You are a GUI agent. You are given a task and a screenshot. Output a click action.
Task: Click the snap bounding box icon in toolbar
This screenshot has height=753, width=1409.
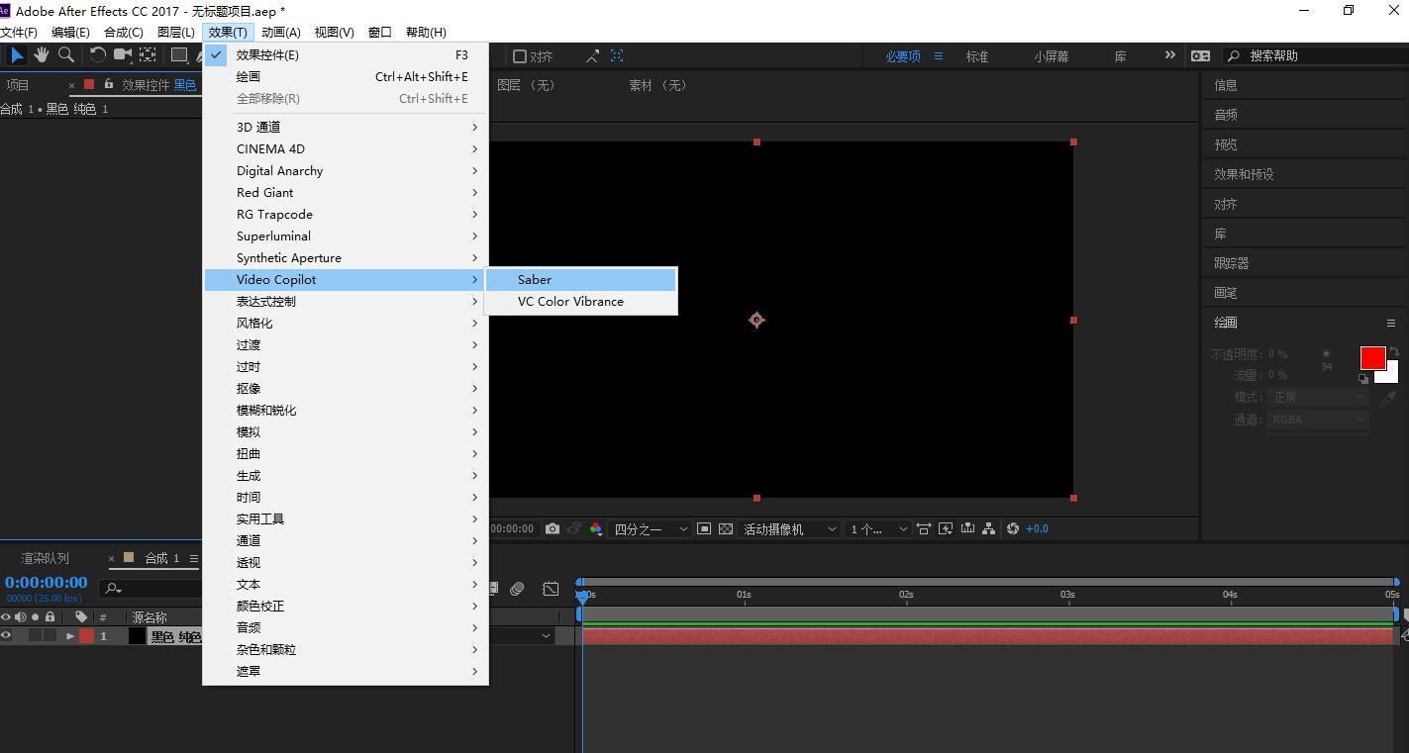[x=617, y=56]
